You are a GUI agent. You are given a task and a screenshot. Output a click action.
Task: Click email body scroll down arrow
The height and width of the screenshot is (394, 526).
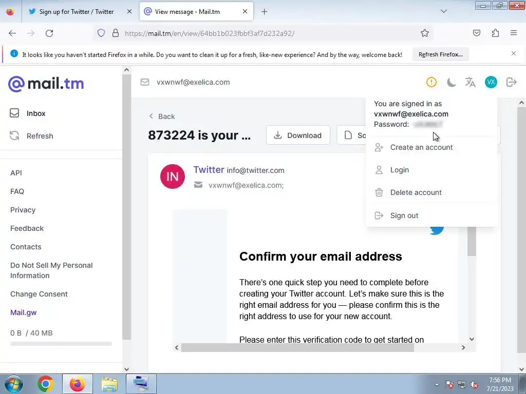tap(472, 339)
